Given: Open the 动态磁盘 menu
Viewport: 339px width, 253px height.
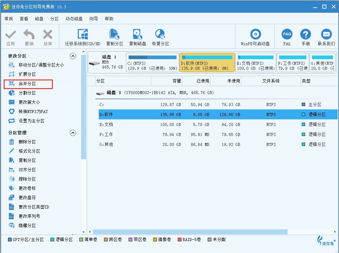Looking at the screenshot, I should point(74,19).
